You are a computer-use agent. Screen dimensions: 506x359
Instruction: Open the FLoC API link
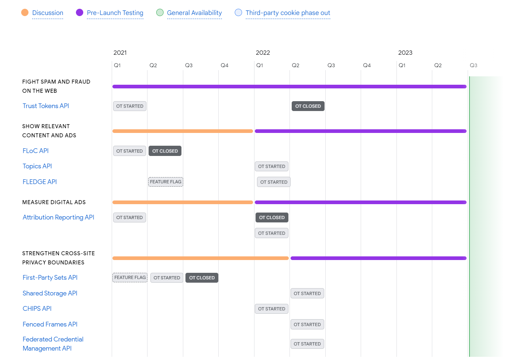(35, 151)
